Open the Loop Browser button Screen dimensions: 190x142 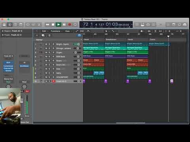[x=179, y=24]
